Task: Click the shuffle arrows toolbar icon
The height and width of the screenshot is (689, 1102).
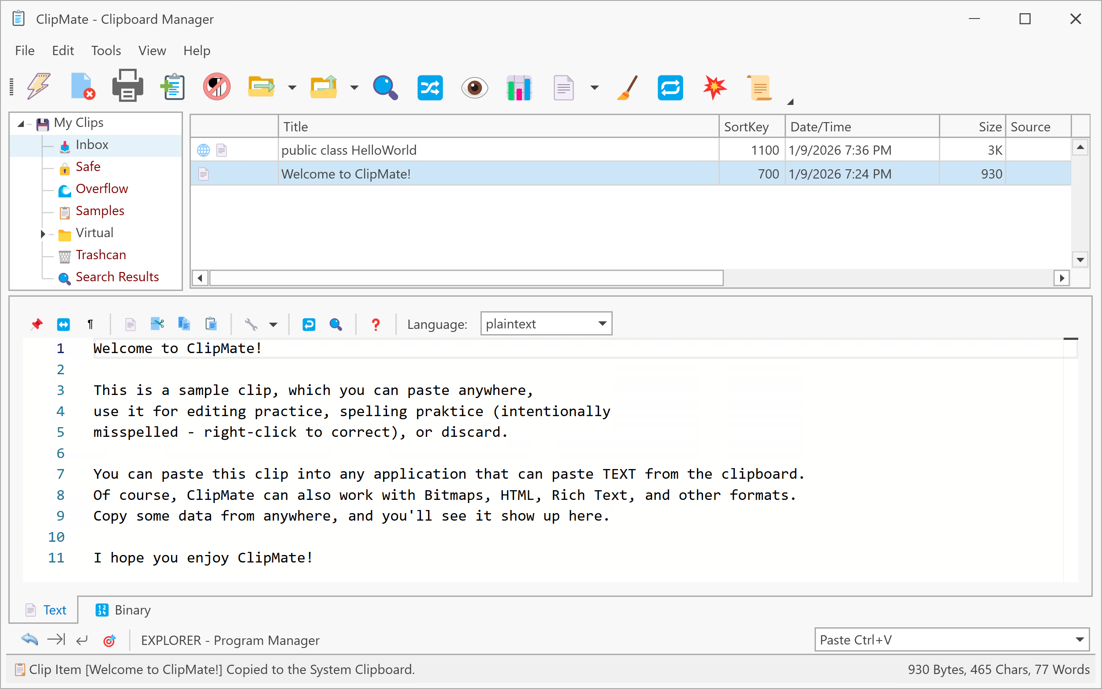Action: (x=430, y=87)
